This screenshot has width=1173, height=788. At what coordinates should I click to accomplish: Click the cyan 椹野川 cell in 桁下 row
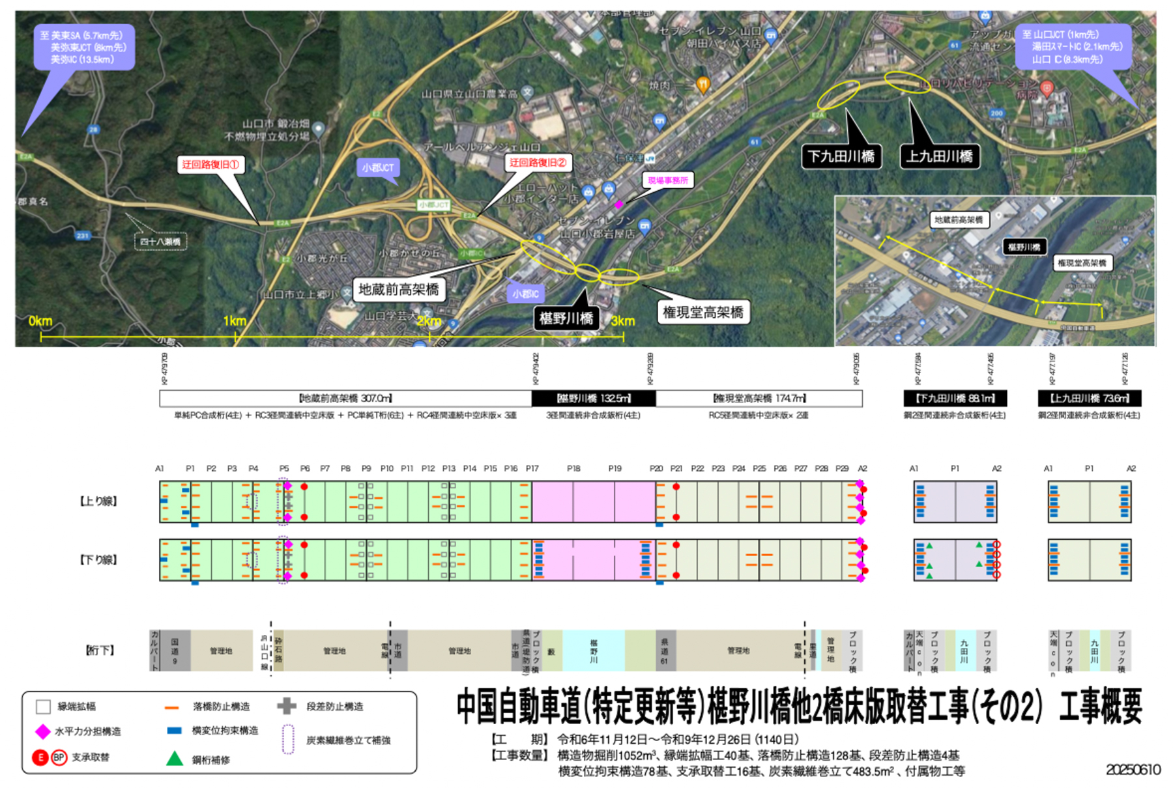[593, 651]
